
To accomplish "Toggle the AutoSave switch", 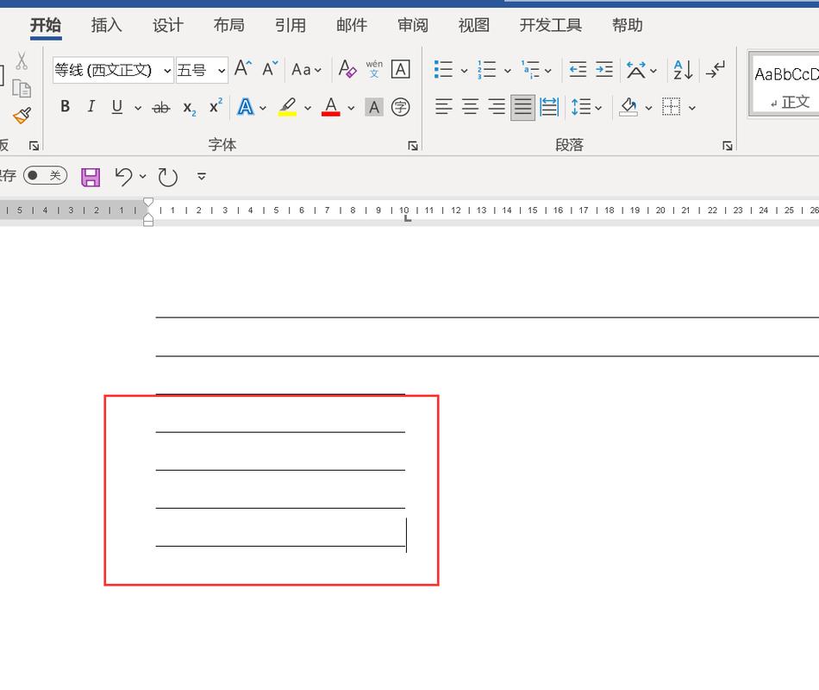I will 45,176.
